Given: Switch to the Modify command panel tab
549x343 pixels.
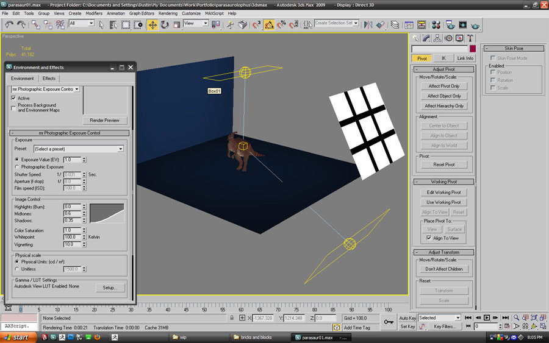Looking at the screenshot, I should (426, 38).
